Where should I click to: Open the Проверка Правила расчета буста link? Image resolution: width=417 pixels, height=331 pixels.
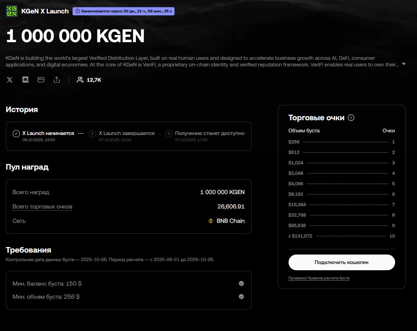(319, 278)
